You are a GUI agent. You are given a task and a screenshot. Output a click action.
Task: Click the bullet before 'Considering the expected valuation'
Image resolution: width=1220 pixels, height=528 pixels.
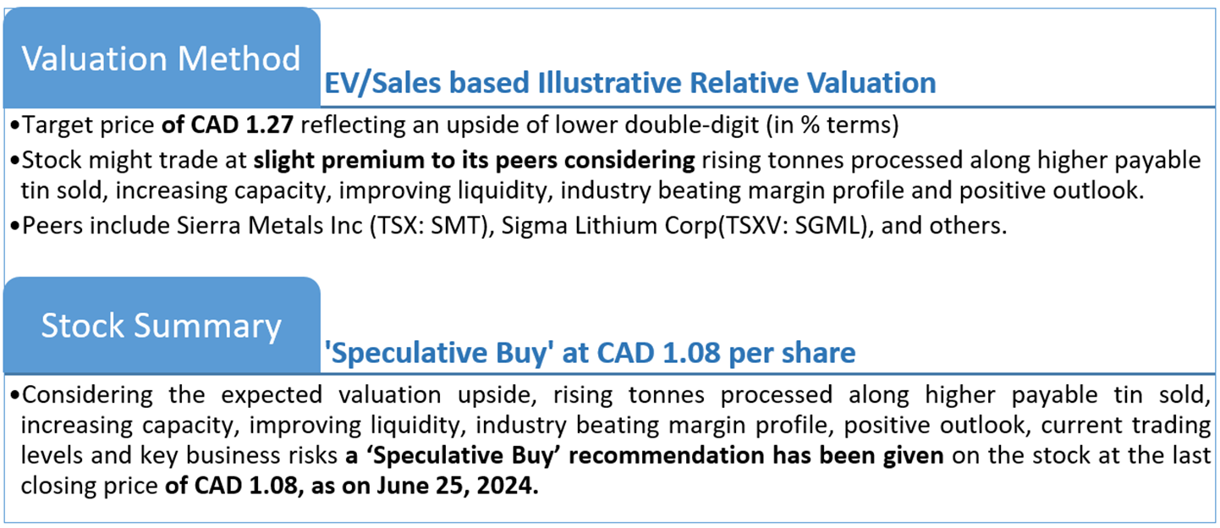pos(16,396)
